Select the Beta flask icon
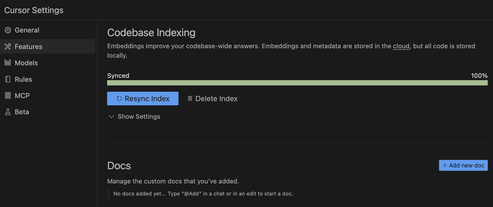493x207 pixels. click(8, 112)
